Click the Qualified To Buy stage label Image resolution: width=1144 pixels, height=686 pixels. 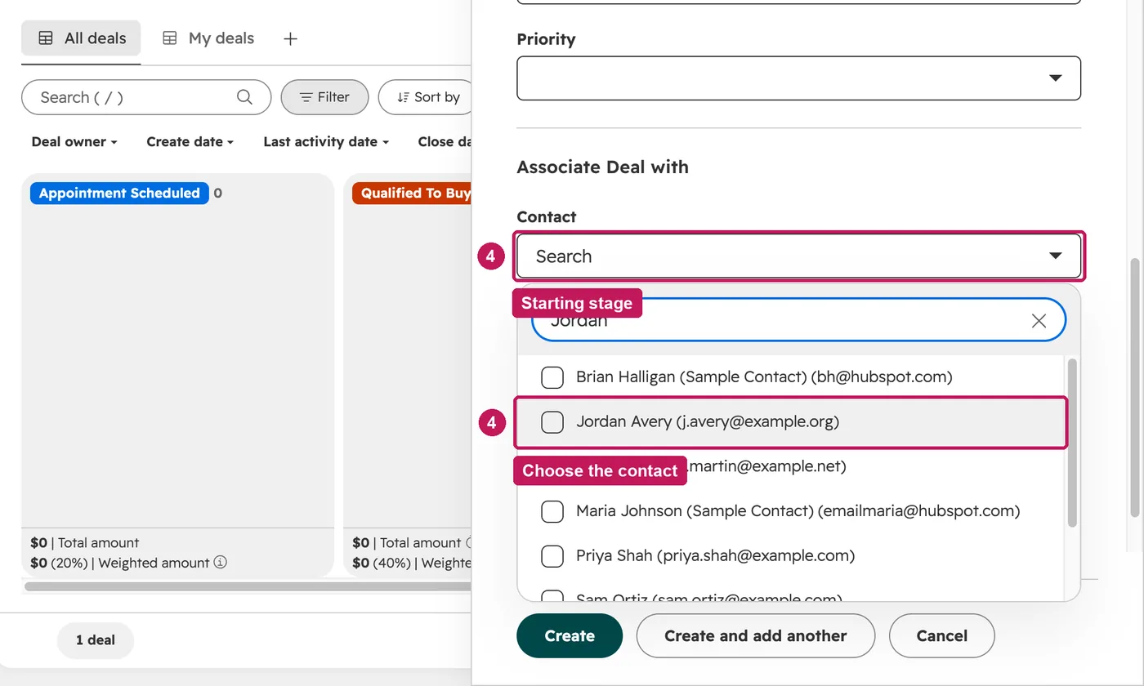413,194
